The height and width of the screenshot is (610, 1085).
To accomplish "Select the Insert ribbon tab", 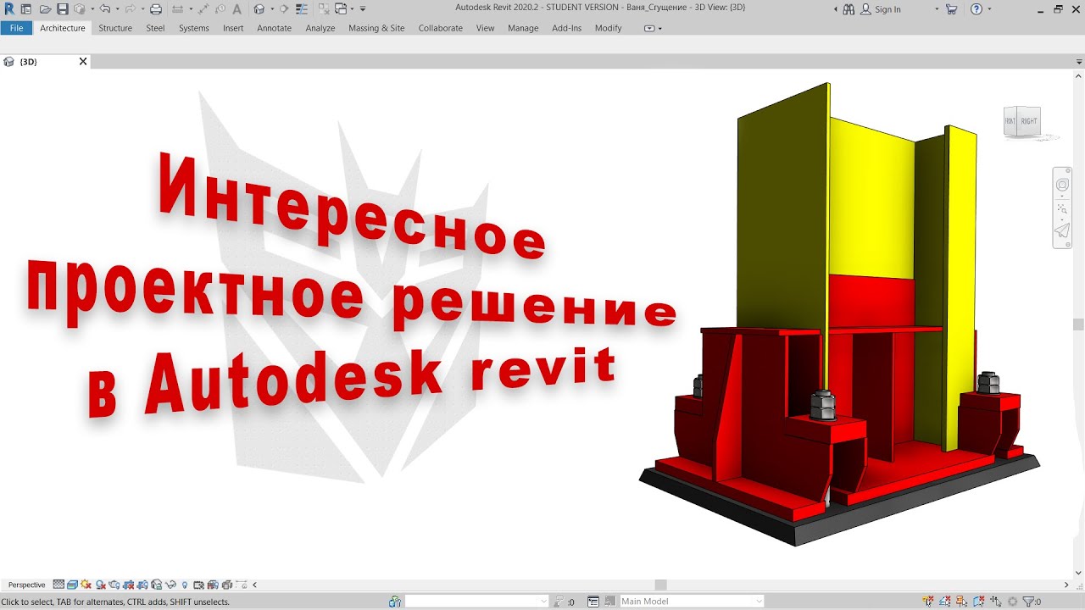I will [233, 28].
